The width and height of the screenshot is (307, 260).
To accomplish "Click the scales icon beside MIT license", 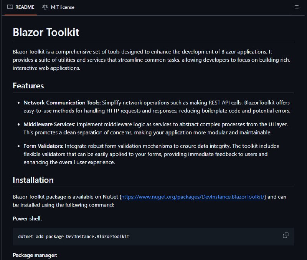I will coord(45,7).
